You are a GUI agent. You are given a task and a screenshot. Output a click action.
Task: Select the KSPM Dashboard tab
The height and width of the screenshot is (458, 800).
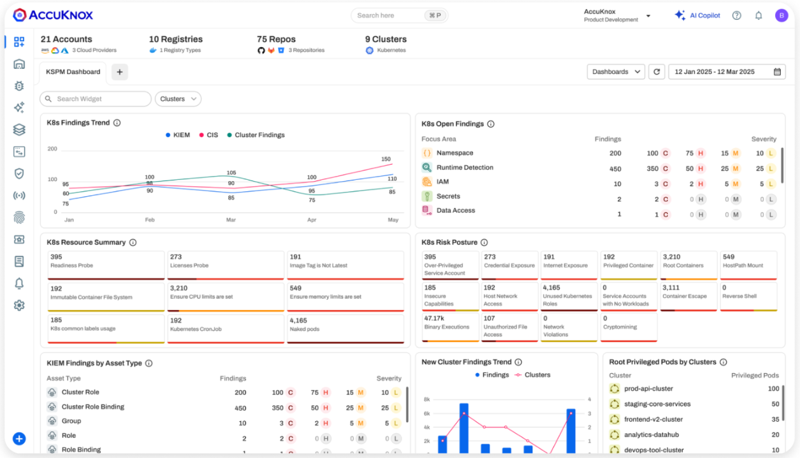pos(73,72)
